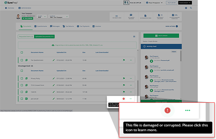Show the Requested Items list
The height and width of the screenshot is (139, 216).
[x=26, y=37]
